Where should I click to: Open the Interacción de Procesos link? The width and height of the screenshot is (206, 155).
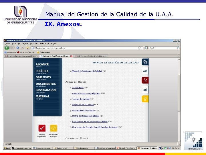(84, 110)
